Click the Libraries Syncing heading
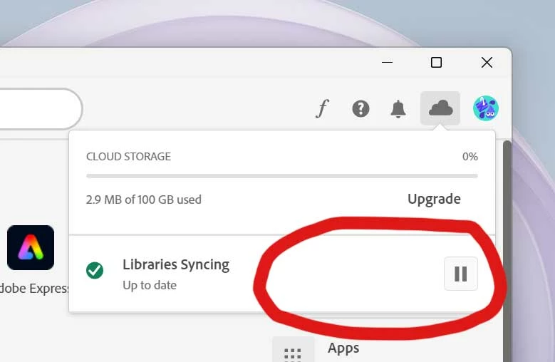 click(x=176, y=264)
